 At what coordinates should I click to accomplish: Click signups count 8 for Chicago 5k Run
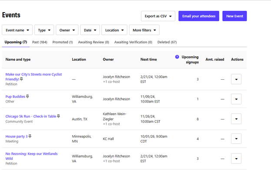click(x=198, y=119)
